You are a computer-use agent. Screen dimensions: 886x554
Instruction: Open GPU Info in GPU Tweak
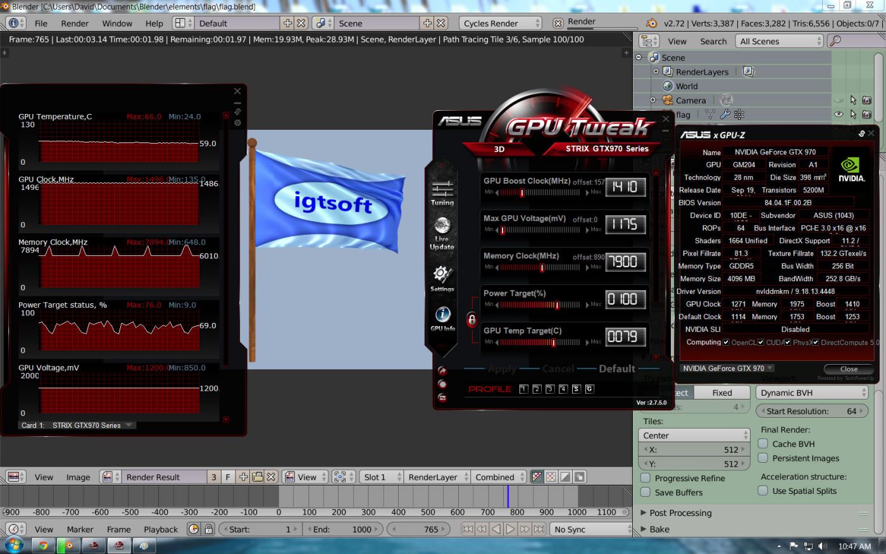coord(442,318)
